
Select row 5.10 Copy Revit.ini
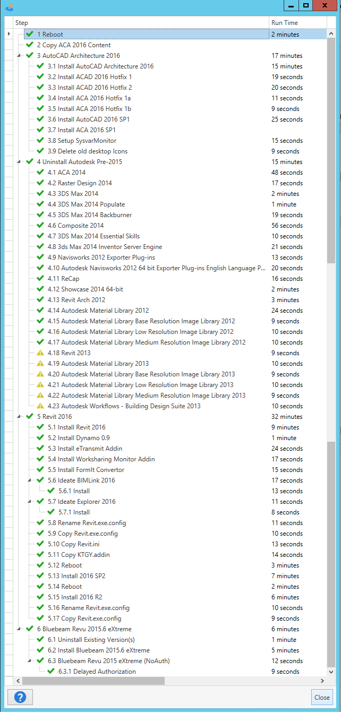point(170,544)
